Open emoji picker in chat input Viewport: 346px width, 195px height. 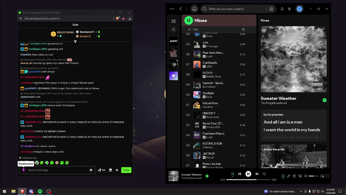pyautogui.click(x=91, y=170)
